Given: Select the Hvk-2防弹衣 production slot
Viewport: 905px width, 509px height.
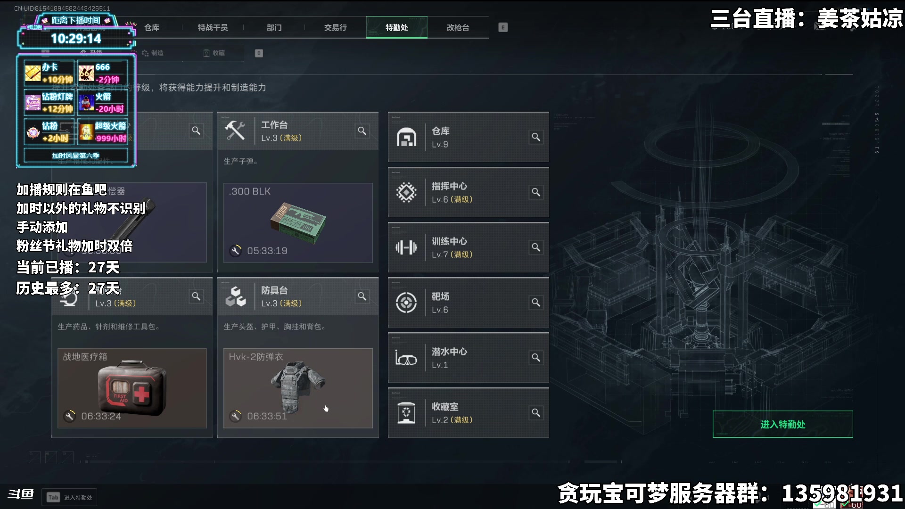Looking at the screenshot, I should click(298, 388).
